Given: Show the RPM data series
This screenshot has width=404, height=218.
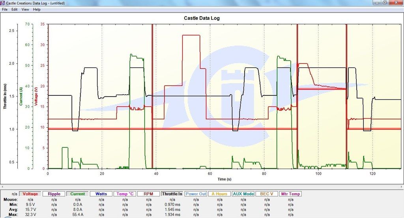Looking at the screenshot, I should (x=149, y=194).
